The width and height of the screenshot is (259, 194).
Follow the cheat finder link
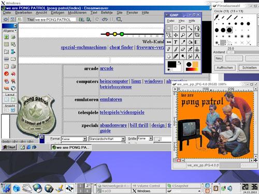[121, 47]
